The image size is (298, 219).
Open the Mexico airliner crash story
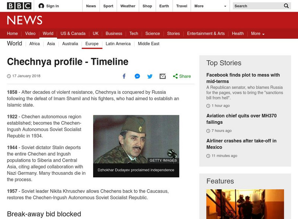point(241,144)
